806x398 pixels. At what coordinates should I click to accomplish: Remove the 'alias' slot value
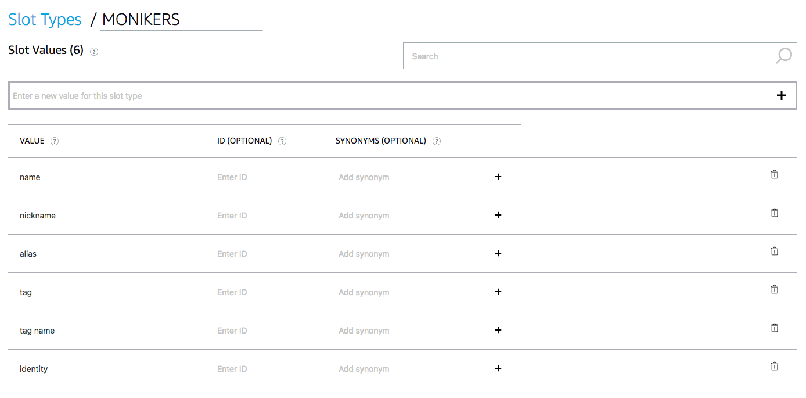point(774,251)
